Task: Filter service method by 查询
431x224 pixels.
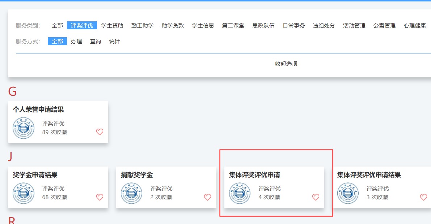Action: coord(96,42)
